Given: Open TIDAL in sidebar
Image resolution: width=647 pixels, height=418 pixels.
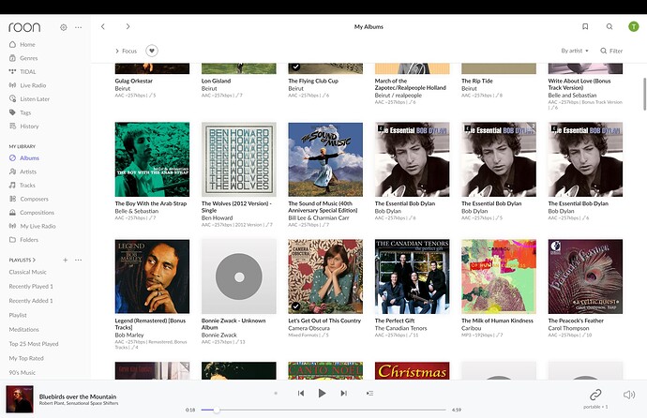Looking at the screenshot, I should click(x=23, y=72).
